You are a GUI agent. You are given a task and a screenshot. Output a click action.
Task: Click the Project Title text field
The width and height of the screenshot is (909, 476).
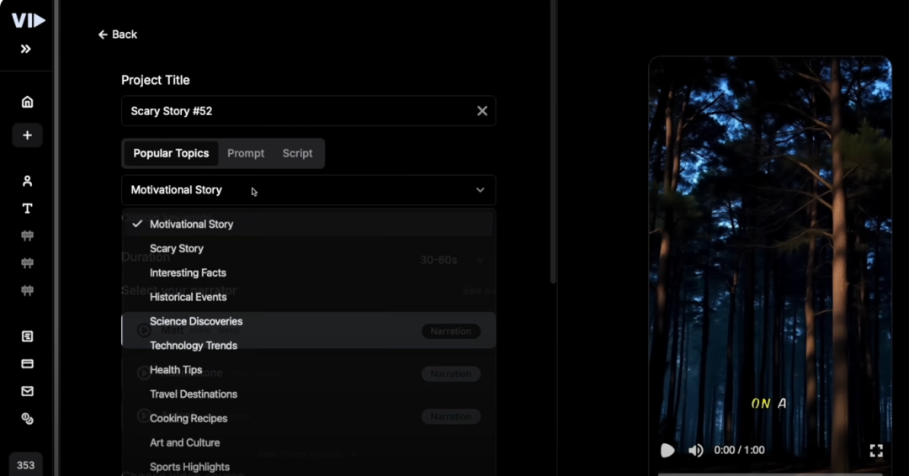coord(295,111)
